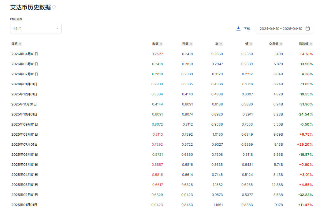This screenshot has height=210, width=320.
Task: Click the change value +4.55%
Action: (306, 185)
